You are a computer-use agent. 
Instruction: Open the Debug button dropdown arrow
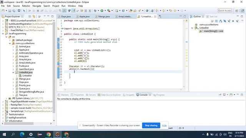pos(98,11)
